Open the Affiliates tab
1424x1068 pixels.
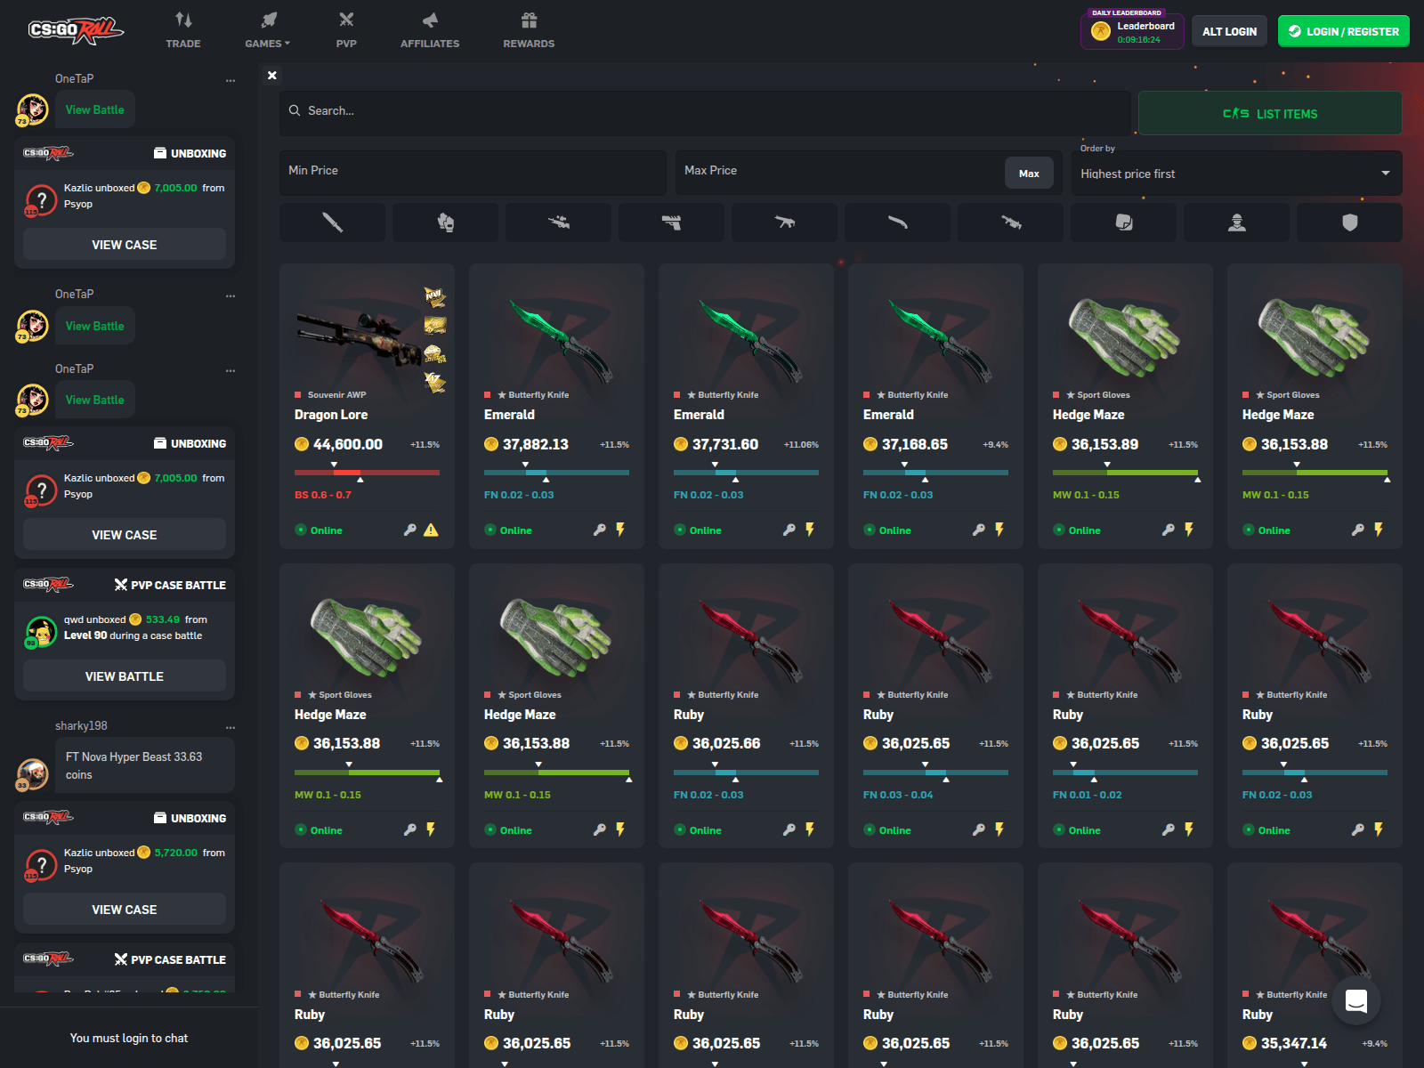coord(430,30)
